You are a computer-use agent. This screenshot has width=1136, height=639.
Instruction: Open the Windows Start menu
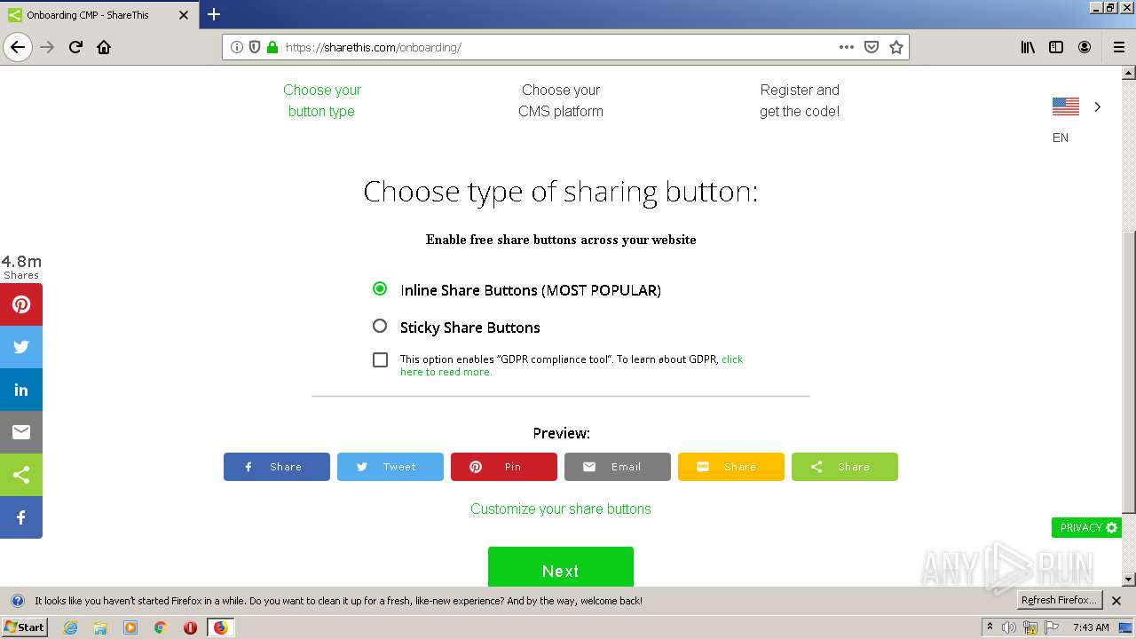tap(24, 627)
